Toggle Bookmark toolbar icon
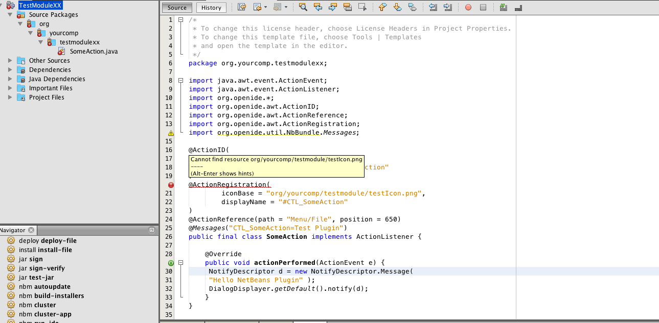The image size is (659, 323). (412, 7)
